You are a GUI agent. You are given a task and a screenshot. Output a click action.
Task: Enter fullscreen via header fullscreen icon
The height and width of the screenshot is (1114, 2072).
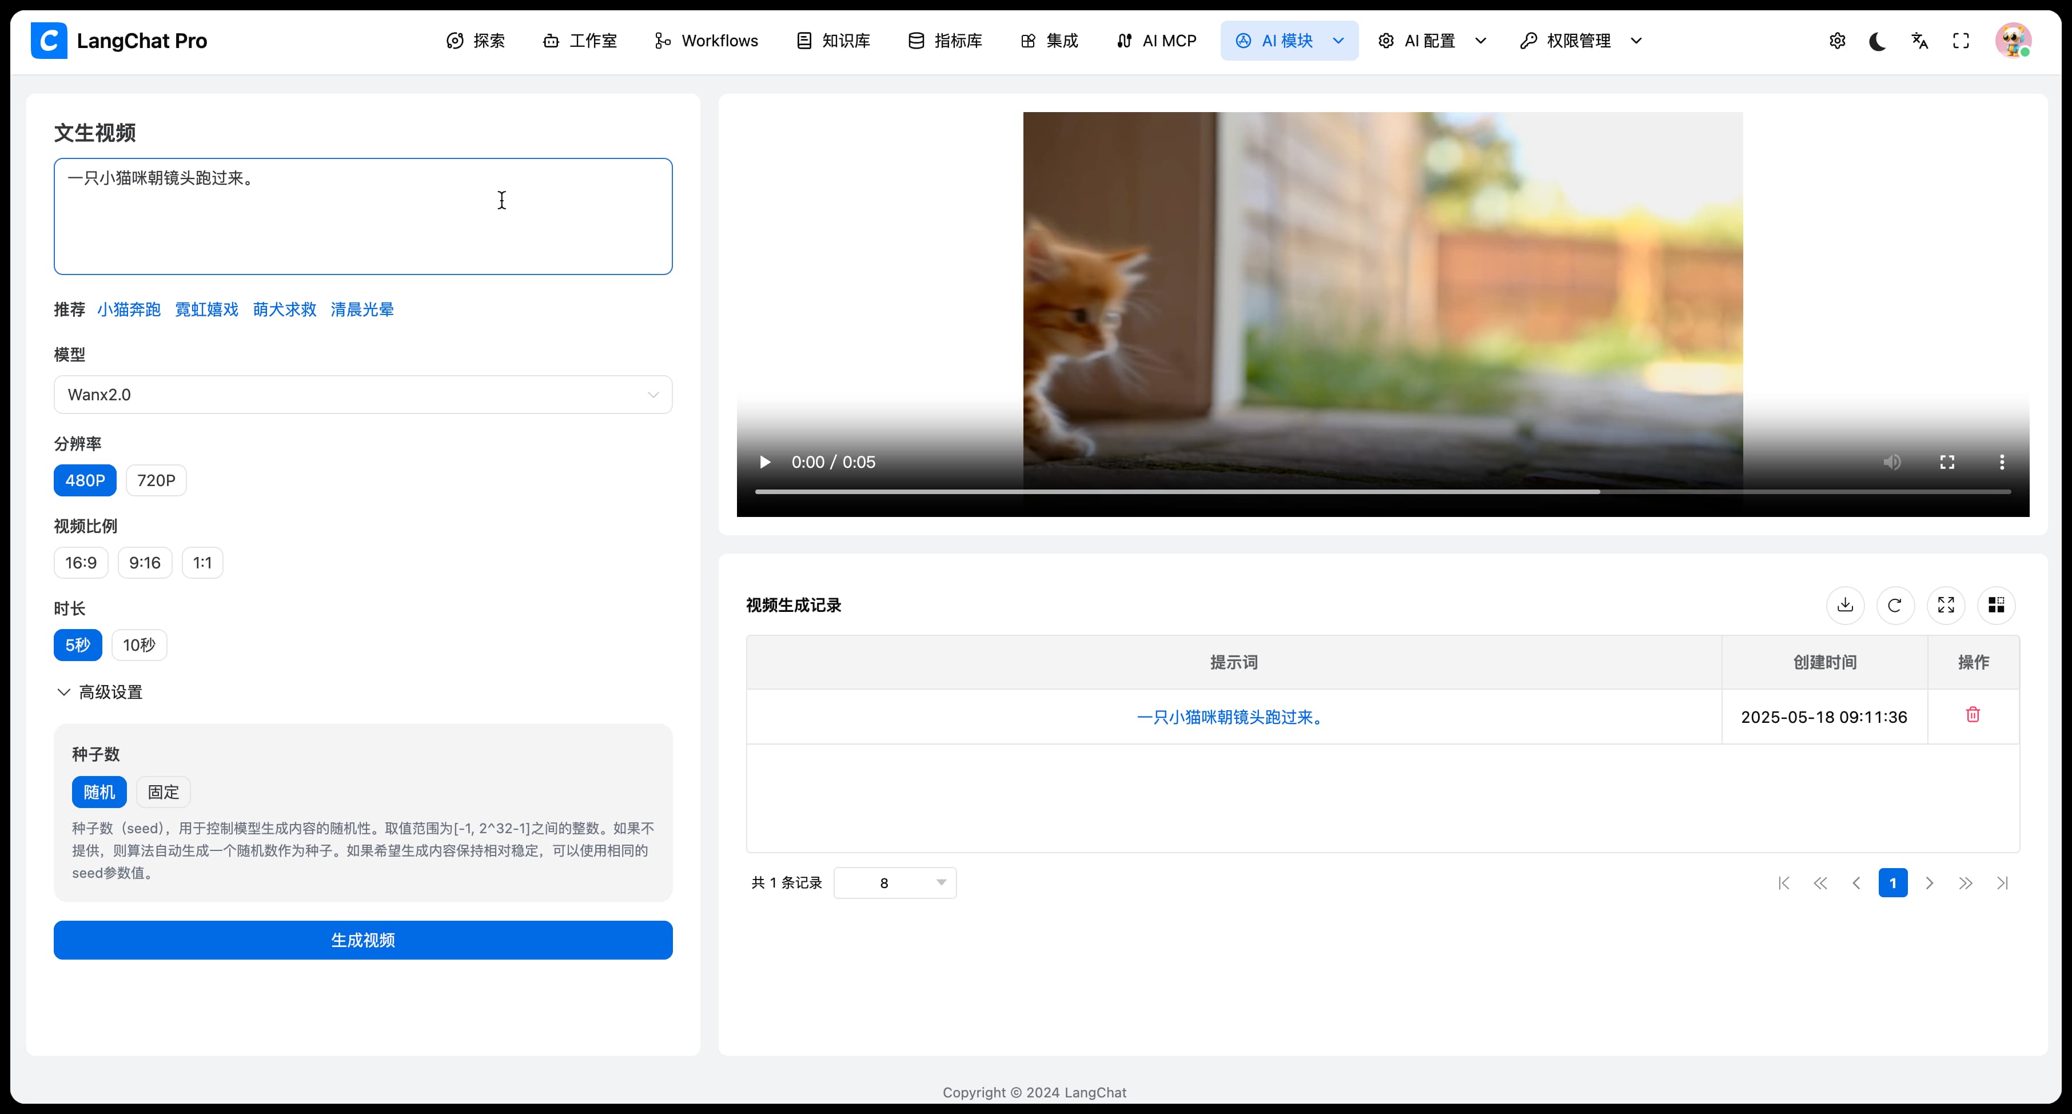coord(1961,40)
